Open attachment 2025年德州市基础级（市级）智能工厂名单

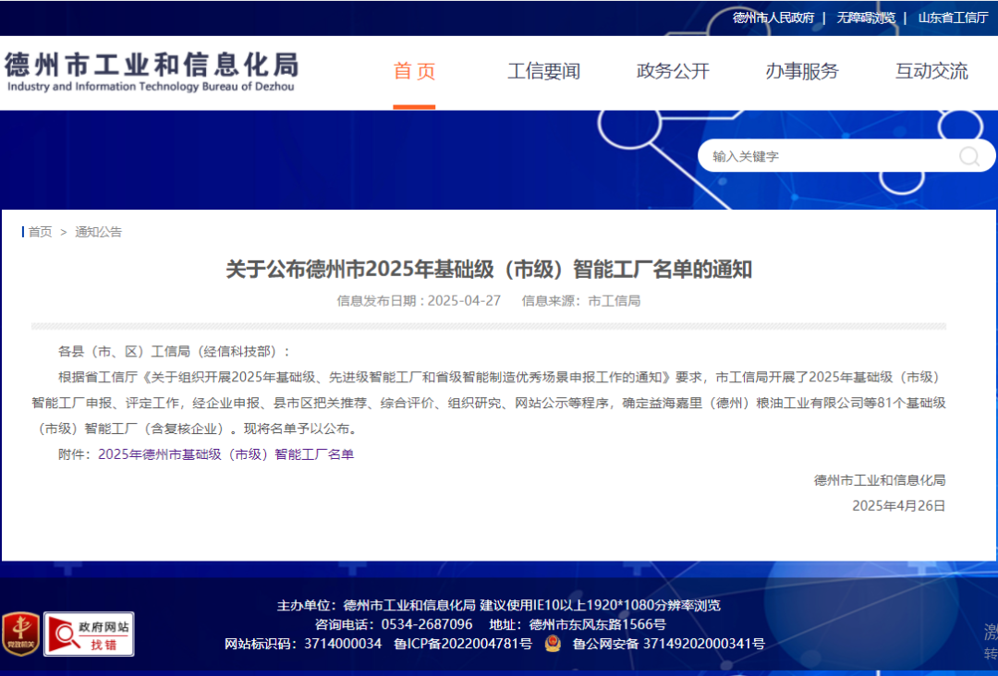[x=226, y=454]
